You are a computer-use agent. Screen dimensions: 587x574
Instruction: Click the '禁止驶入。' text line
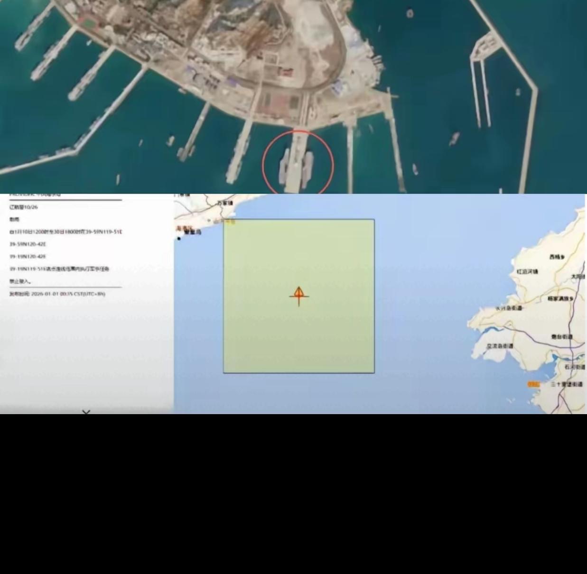click(x=20, y=281)
